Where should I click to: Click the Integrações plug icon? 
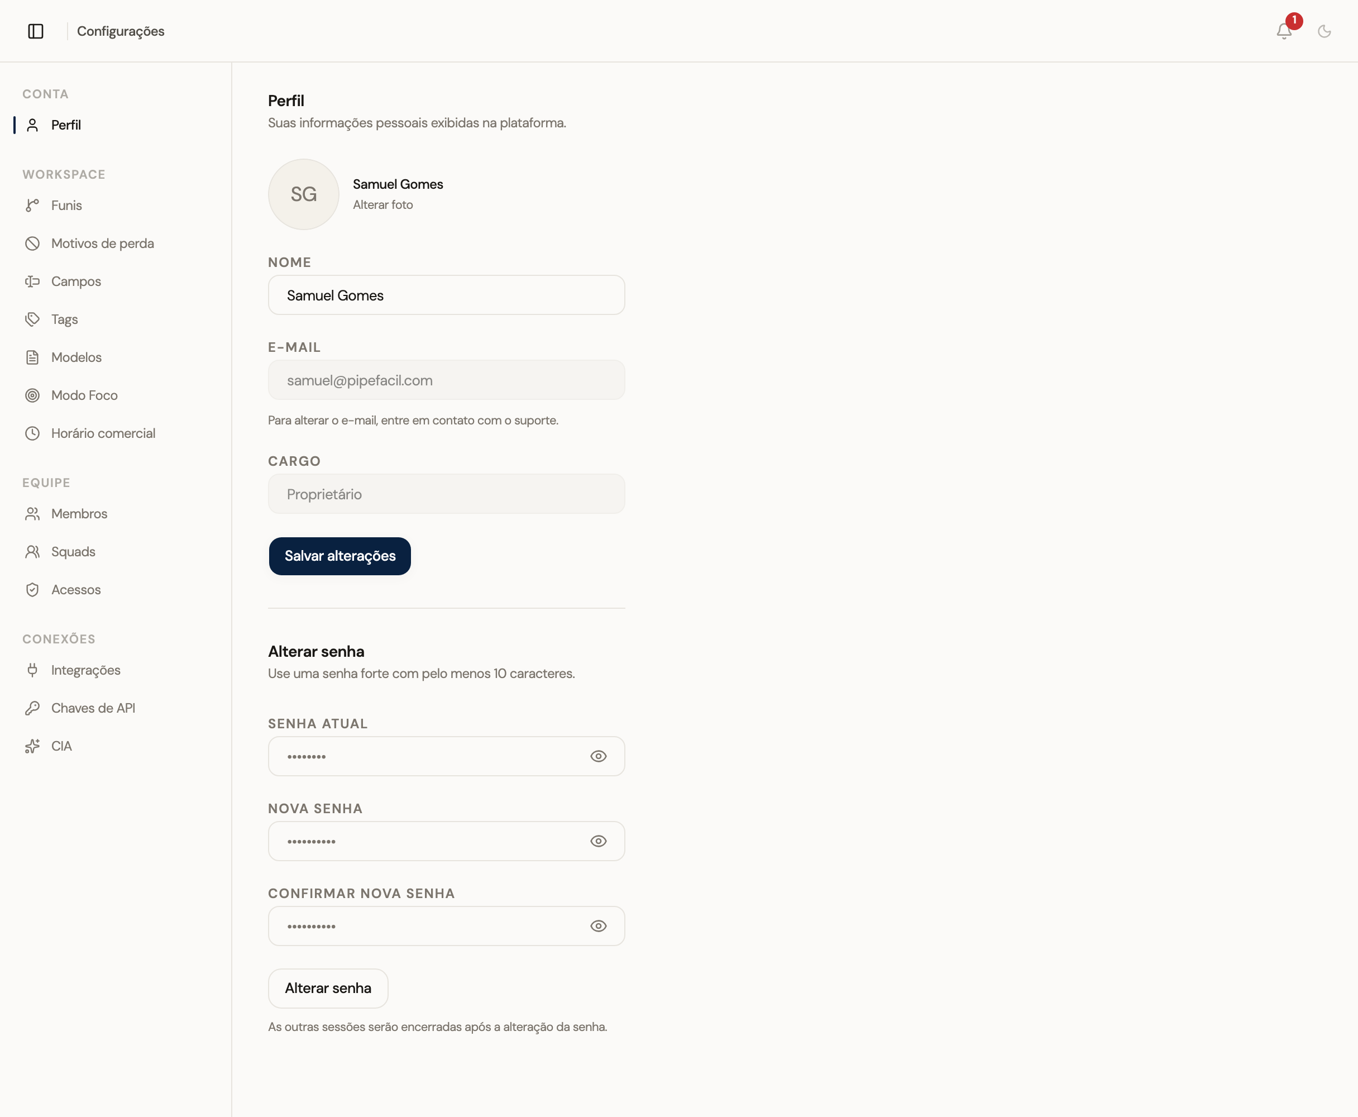[x=32, y=670]
